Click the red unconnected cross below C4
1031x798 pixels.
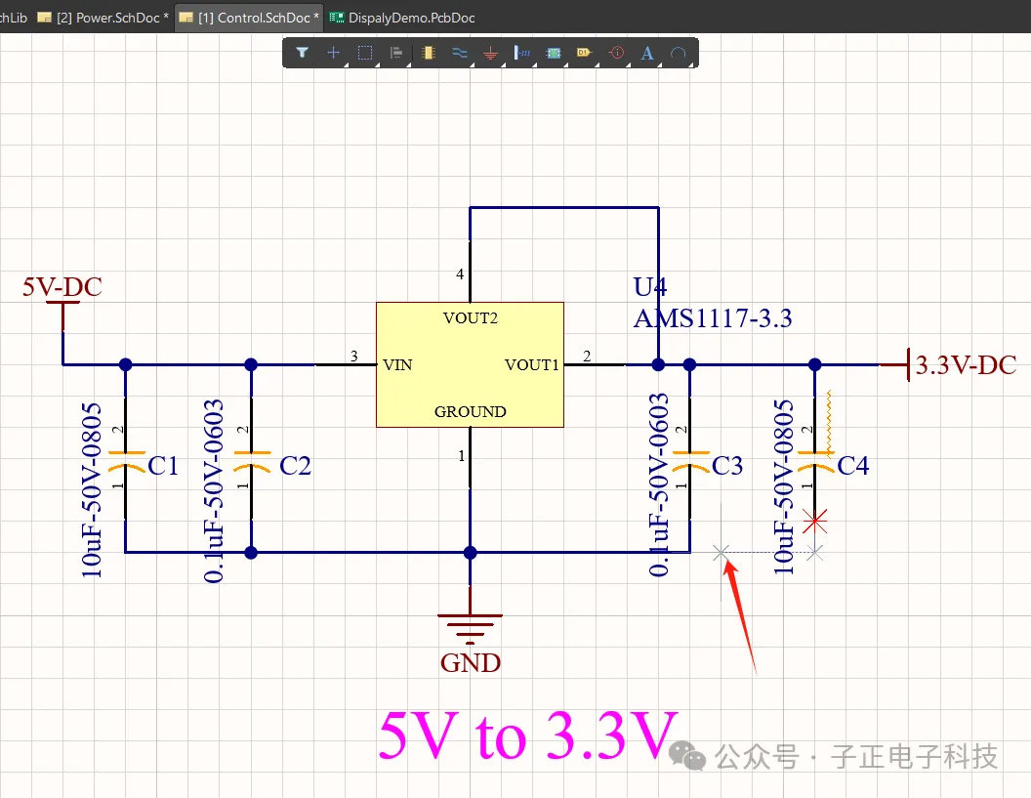point(815,522)
